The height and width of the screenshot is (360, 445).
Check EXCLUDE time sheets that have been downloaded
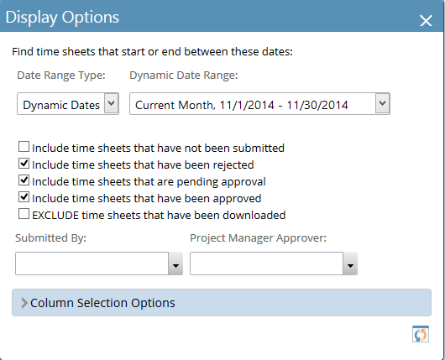(24, 214)
